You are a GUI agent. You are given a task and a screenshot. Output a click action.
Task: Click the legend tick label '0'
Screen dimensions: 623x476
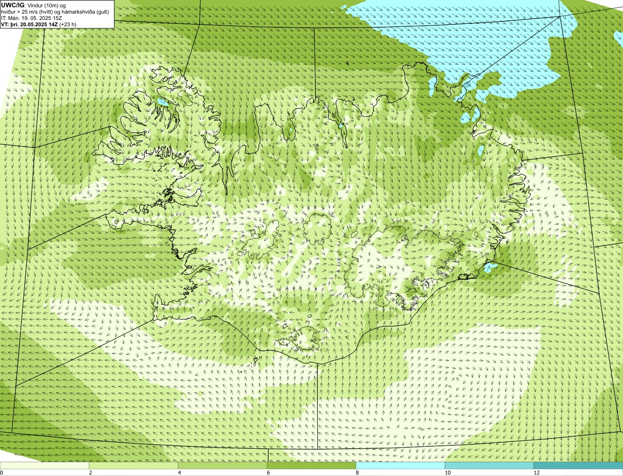click(x=2, y=473)
